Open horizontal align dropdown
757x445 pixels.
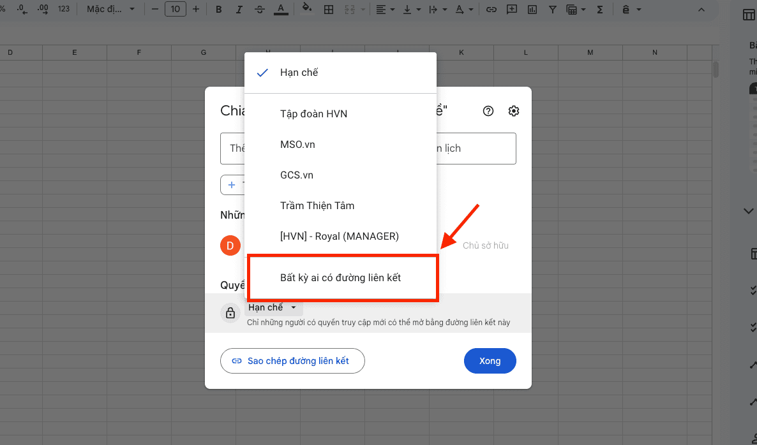385,10
